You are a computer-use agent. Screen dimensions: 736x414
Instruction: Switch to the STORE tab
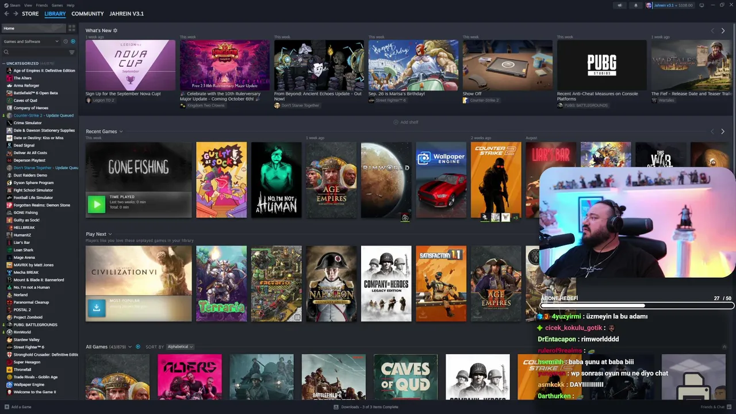[x=30, y=13]
